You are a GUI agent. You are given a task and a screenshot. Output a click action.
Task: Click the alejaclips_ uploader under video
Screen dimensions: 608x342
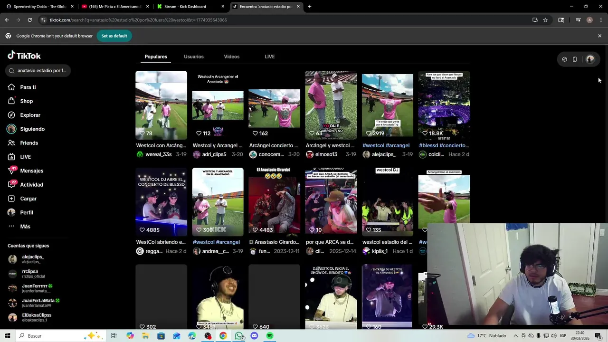(383, 154)
